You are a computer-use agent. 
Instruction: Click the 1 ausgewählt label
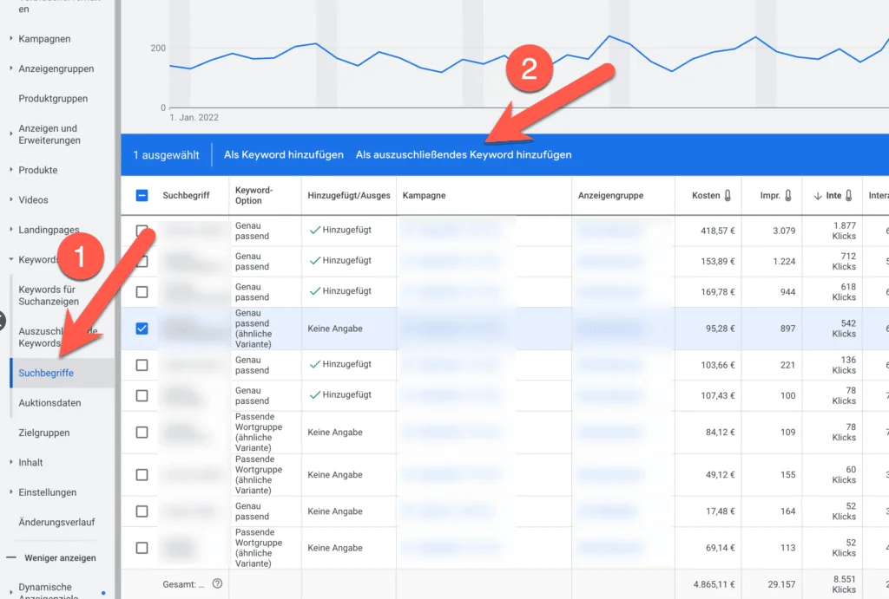166,155
